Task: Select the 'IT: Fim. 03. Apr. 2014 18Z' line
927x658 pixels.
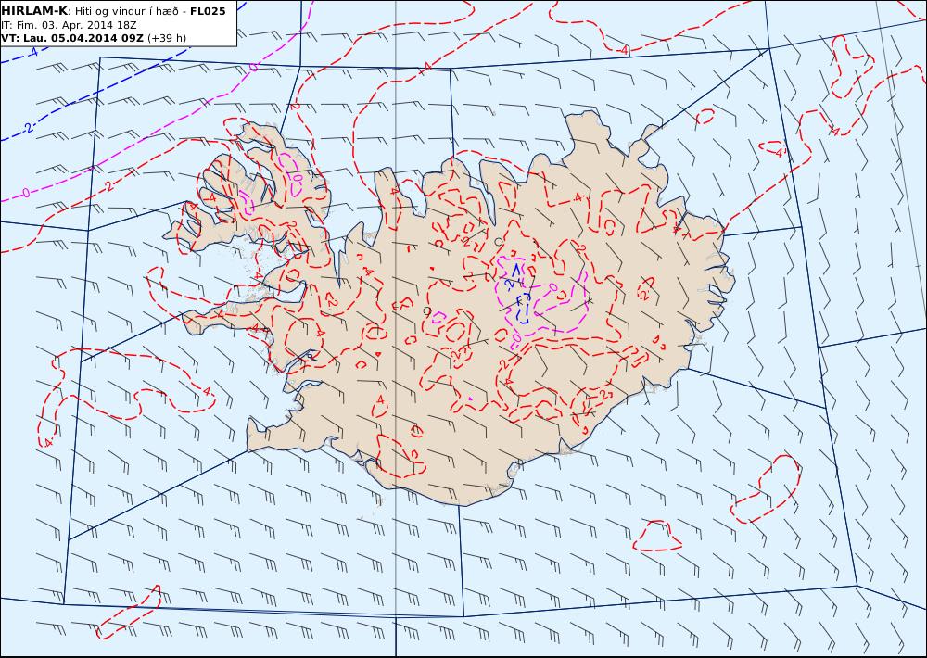Action: [69, 25]
